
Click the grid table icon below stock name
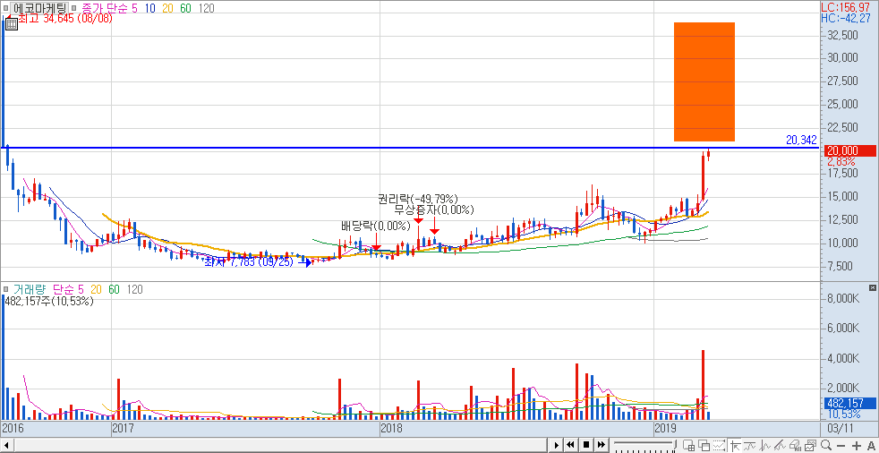point(10,23)
